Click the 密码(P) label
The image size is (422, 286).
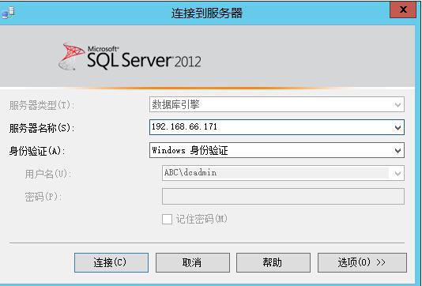point(43,197)
